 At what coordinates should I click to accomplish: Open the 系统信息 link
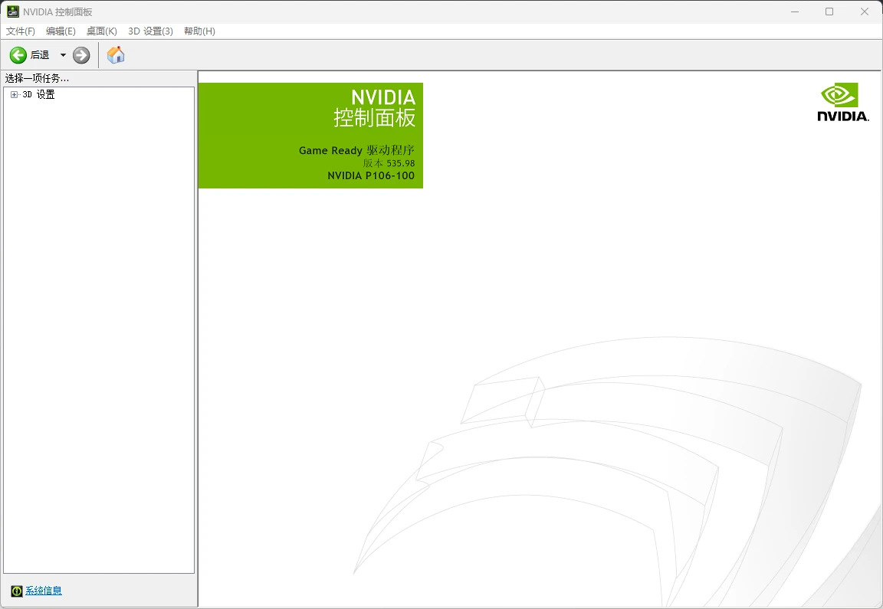click(x=44, y=591)
